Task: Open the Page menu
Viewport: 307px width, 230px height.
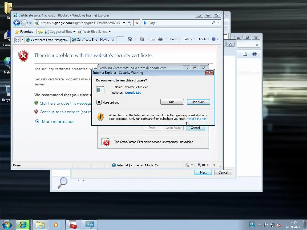Action: tap(175, 39)
